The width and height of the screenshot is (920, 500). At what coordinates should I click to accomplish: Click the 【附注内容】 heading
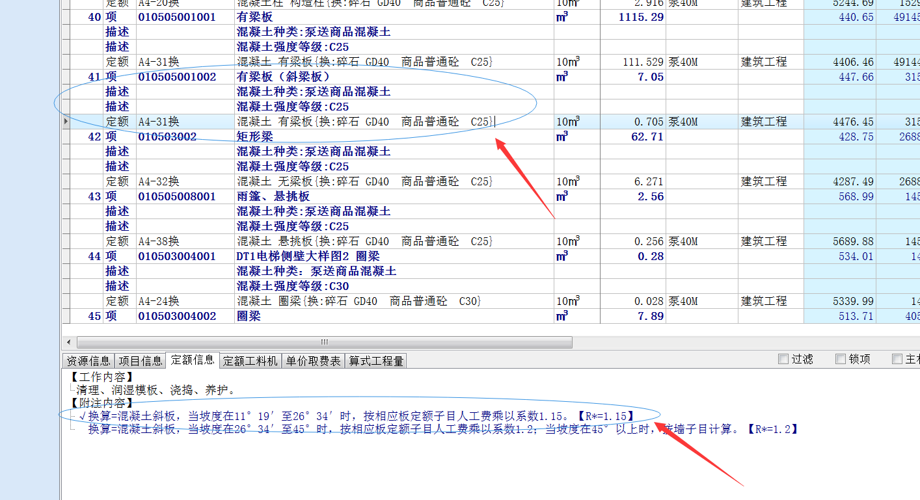pyautogui.click(x=101, y=403)
